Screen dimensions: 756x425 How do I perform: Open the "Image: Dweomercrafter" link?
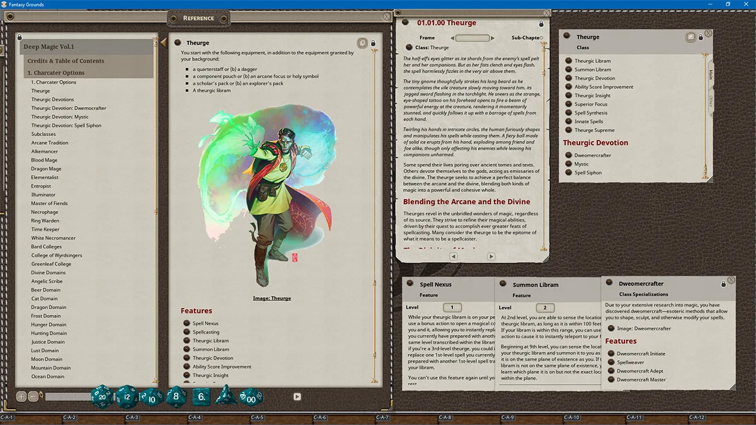click(644, 328)
